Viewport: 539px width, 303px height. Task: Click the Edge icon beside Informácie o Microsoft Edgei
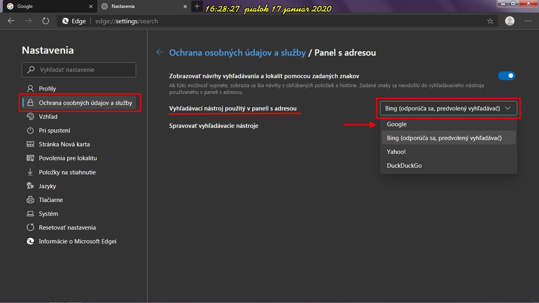[x=30, y=241]
